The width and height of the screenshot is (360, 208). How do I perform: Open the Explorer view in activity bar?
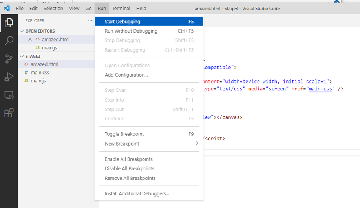[9, 23]
